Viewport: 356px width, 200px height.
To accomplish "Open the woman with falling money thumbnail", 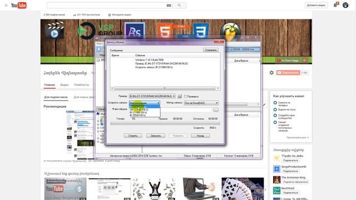I will 154,189.
